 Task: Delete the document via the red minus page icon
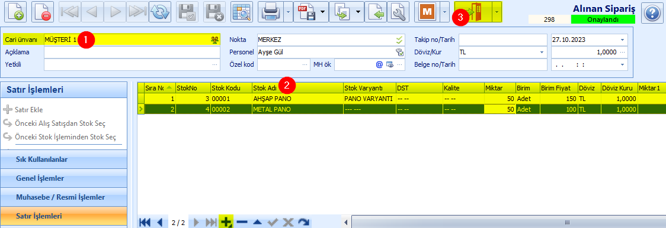(43, 12)
